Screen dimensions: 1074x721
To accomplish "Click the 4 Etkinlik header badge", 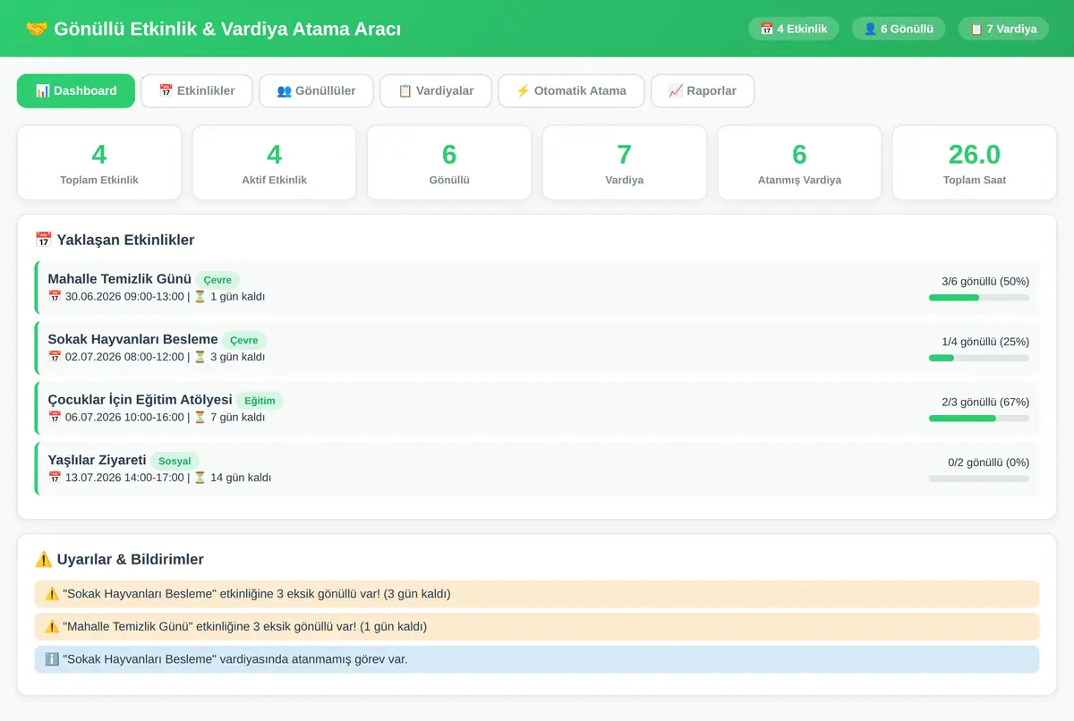I will point(793,29).
